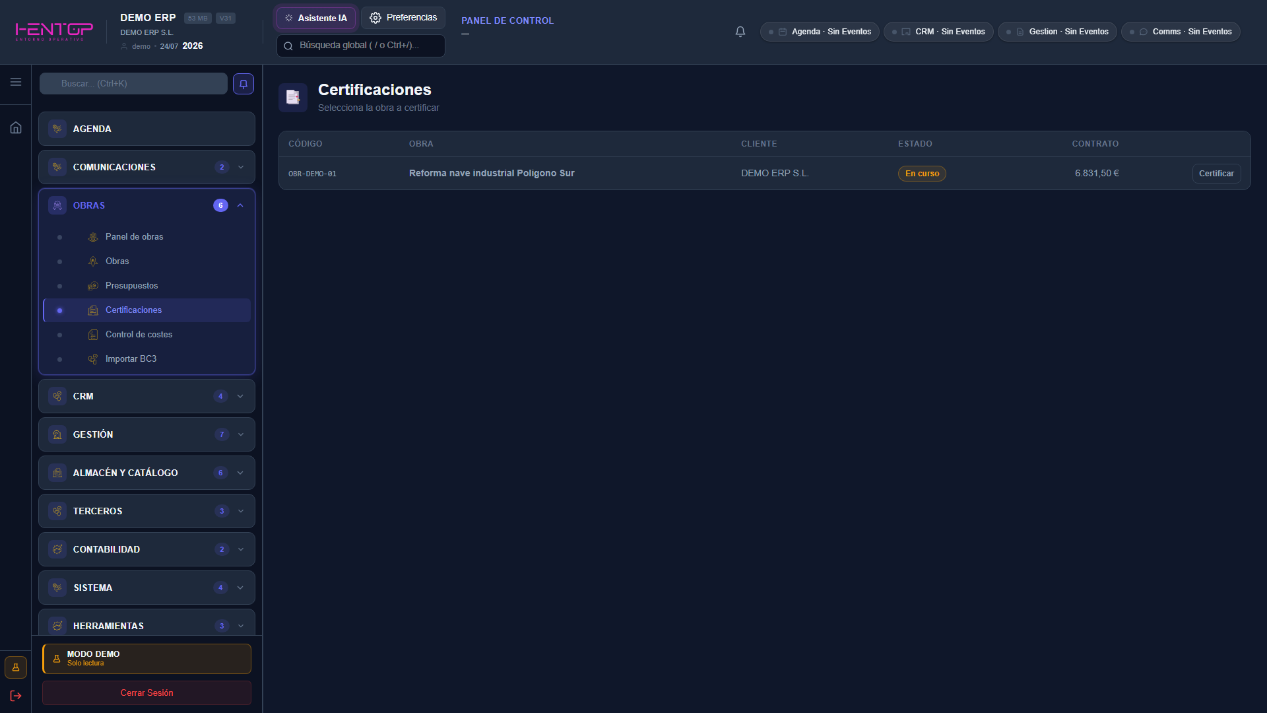Click obra code OBR-DEMO-01
The image size is (1267, 713).
pos(312,174)
